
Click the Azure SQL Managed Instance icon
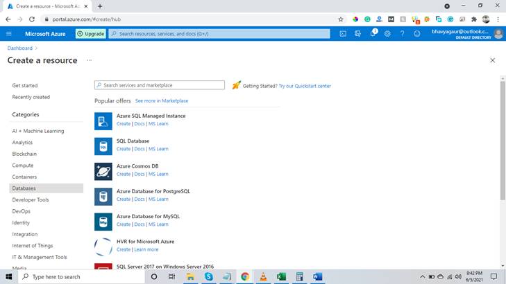tap(103, 121)
